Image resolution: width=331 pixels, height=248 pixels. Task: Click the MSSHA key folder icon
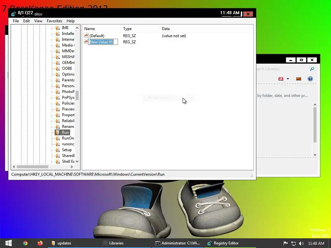pos(58,57)
